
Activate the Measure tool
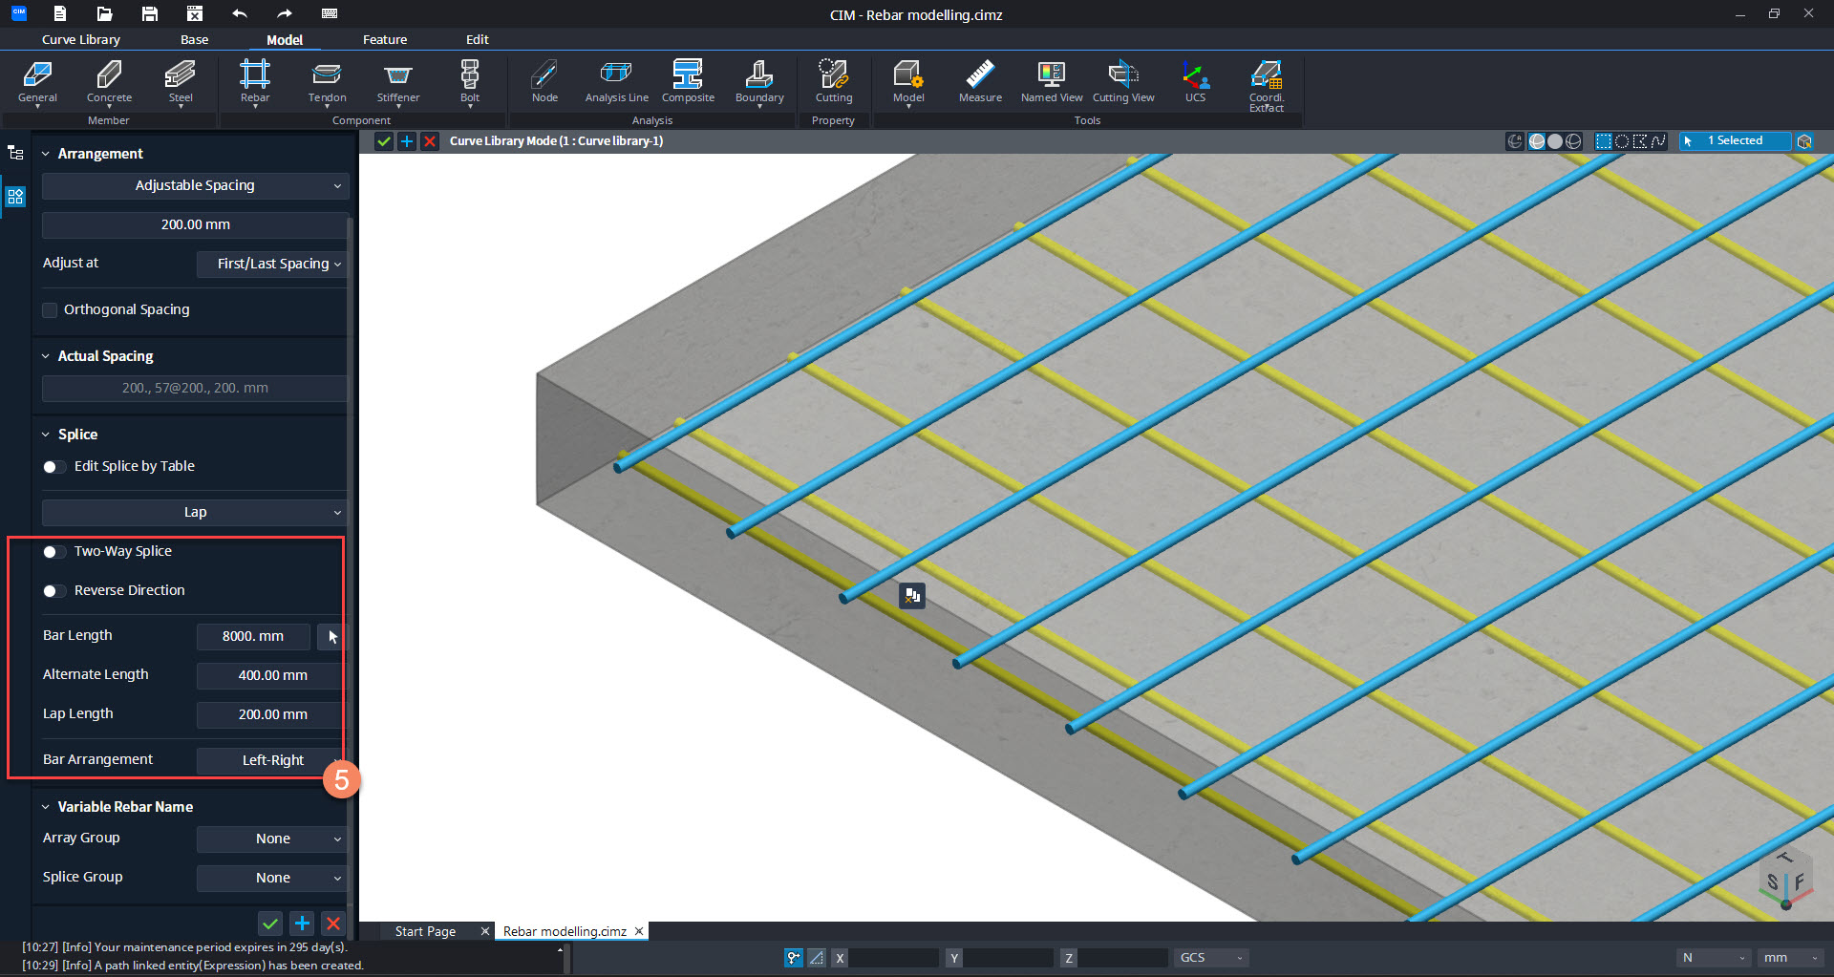980,82
